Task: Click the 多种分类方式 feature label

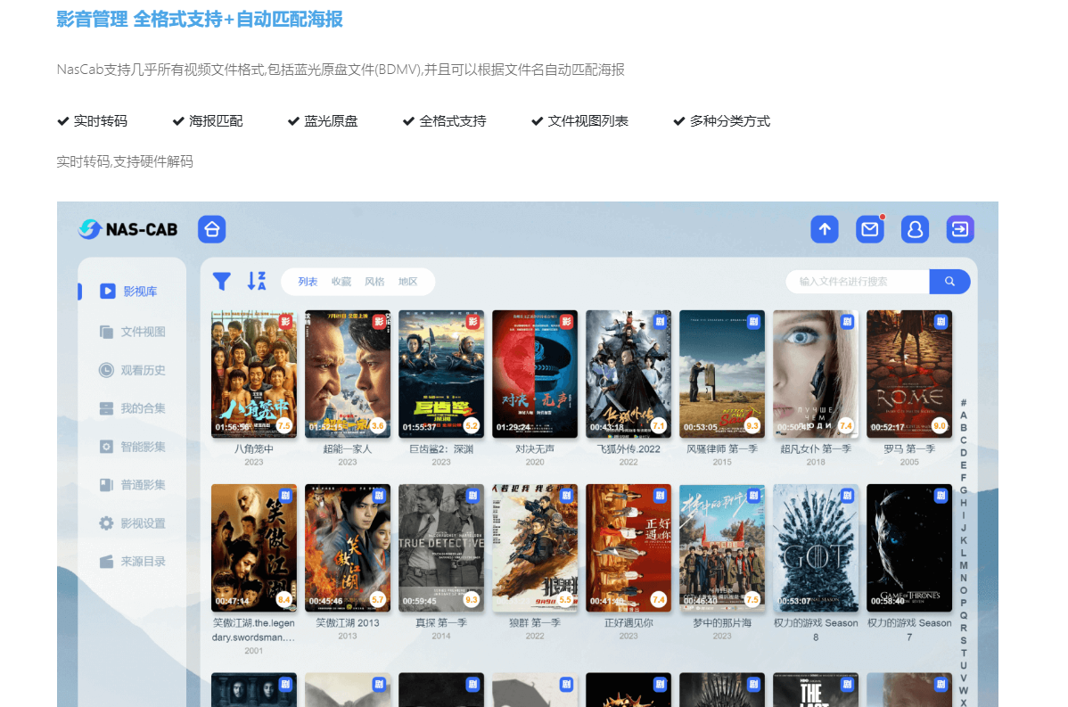Action: [730, 121]
